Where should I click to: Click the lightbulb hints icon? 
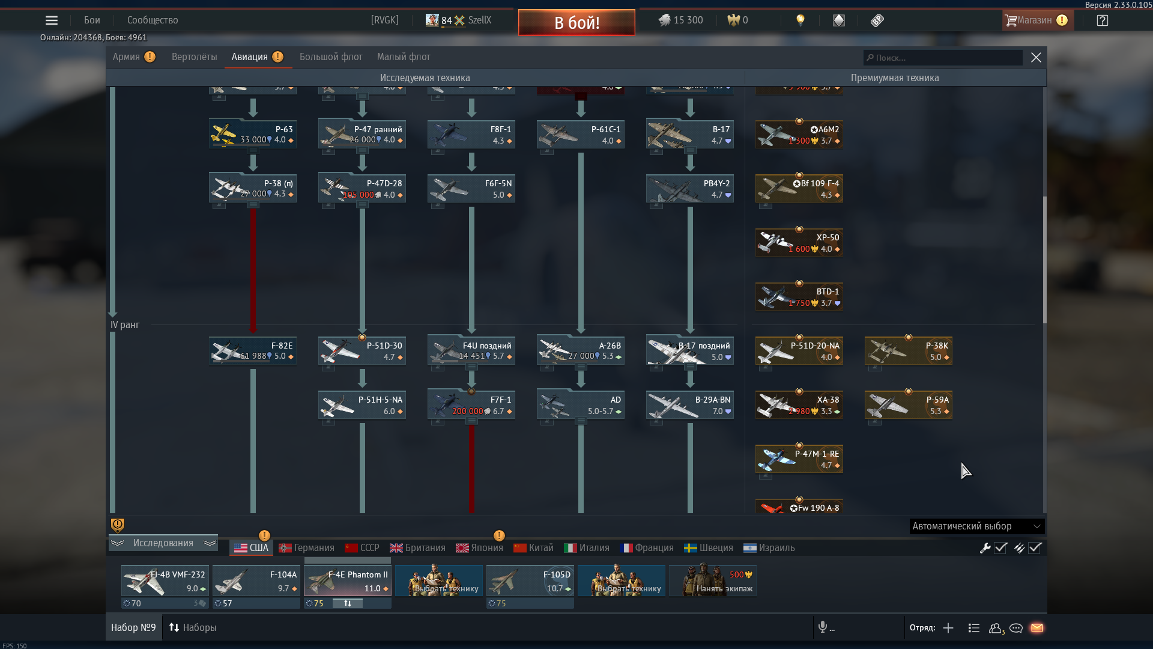tap(800, 20)
